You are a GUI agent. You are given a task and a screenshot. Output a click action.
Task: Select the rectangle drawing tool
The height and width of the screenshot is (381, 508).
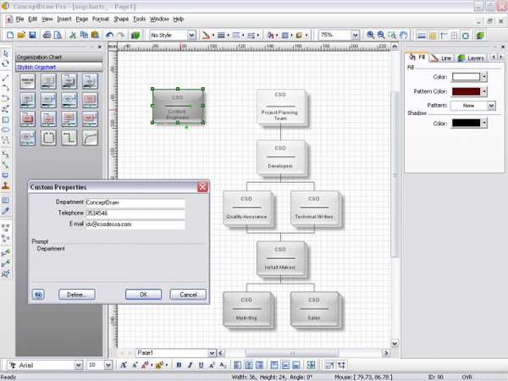[x=6, y=119]
